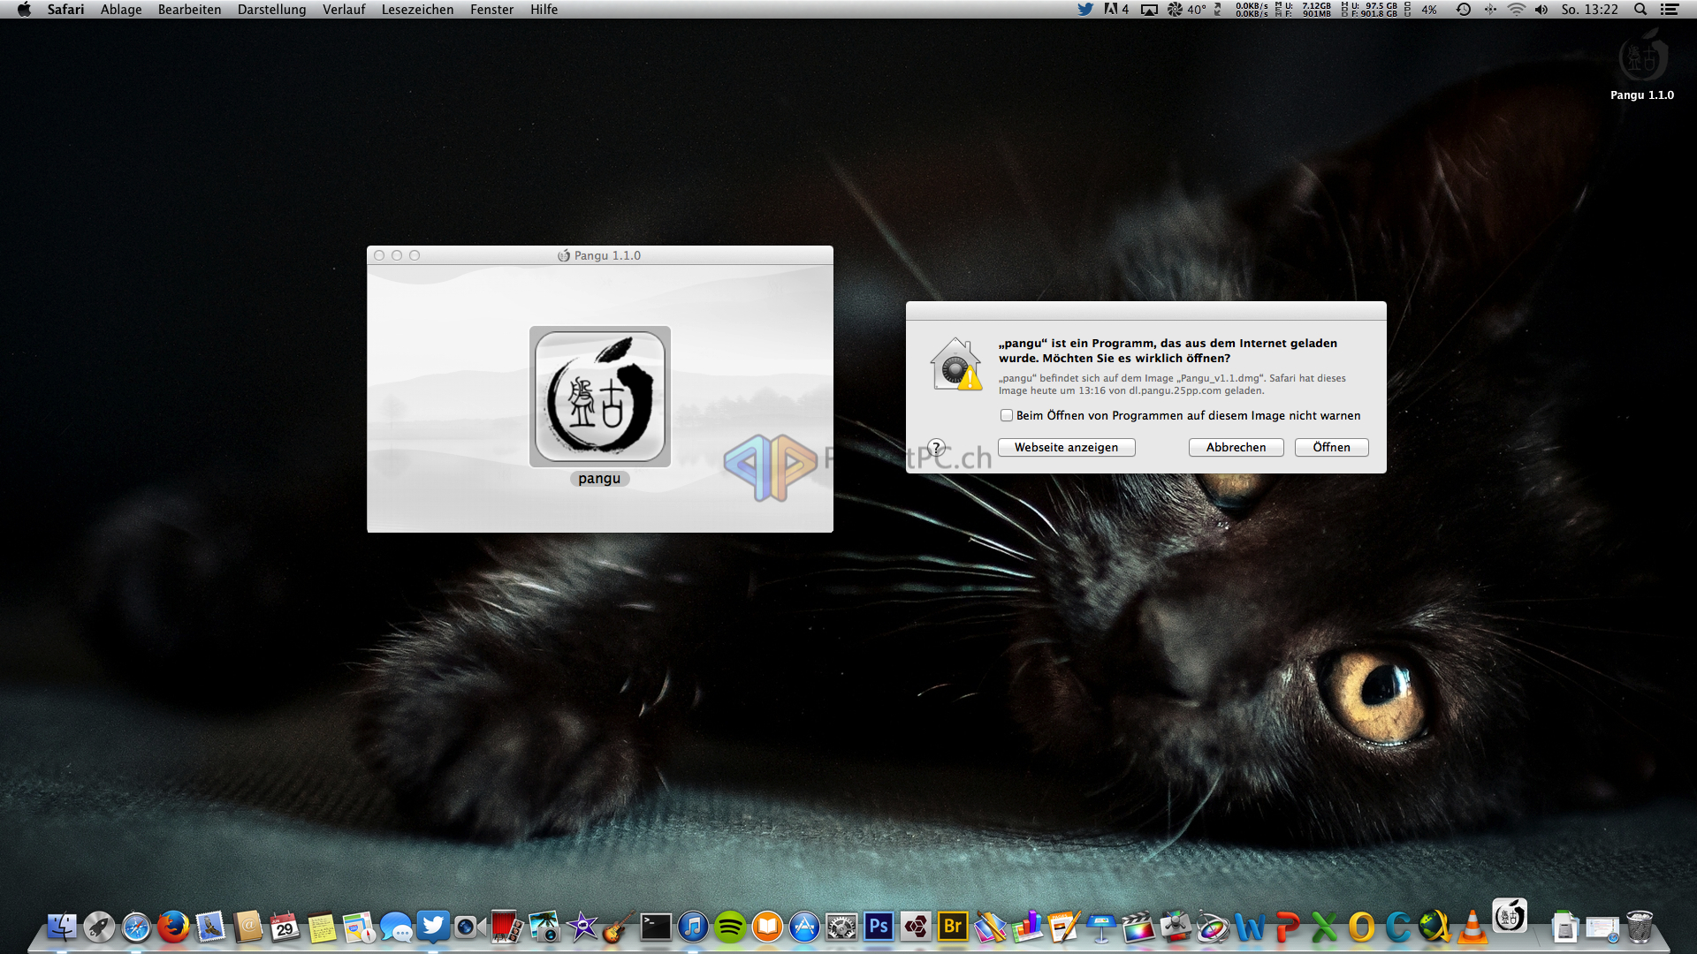
Task: Open iTunes in the Dock
Action: (x=693, y=927)
